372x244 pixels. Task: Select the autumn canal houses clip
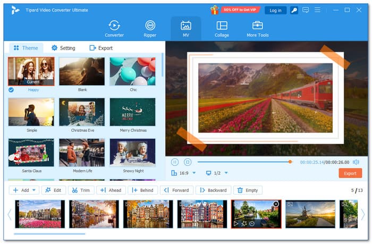[x=148, y=214]
